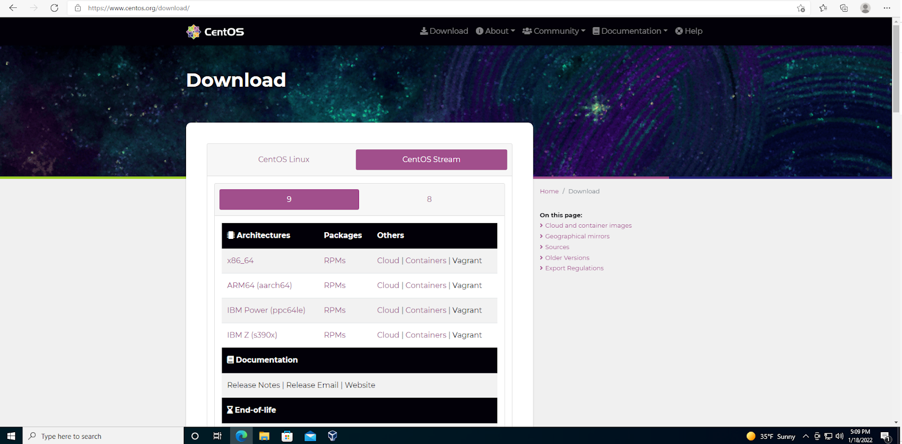Select the CentOS Stream tab
902x444 pixels.
click(431, 159)
